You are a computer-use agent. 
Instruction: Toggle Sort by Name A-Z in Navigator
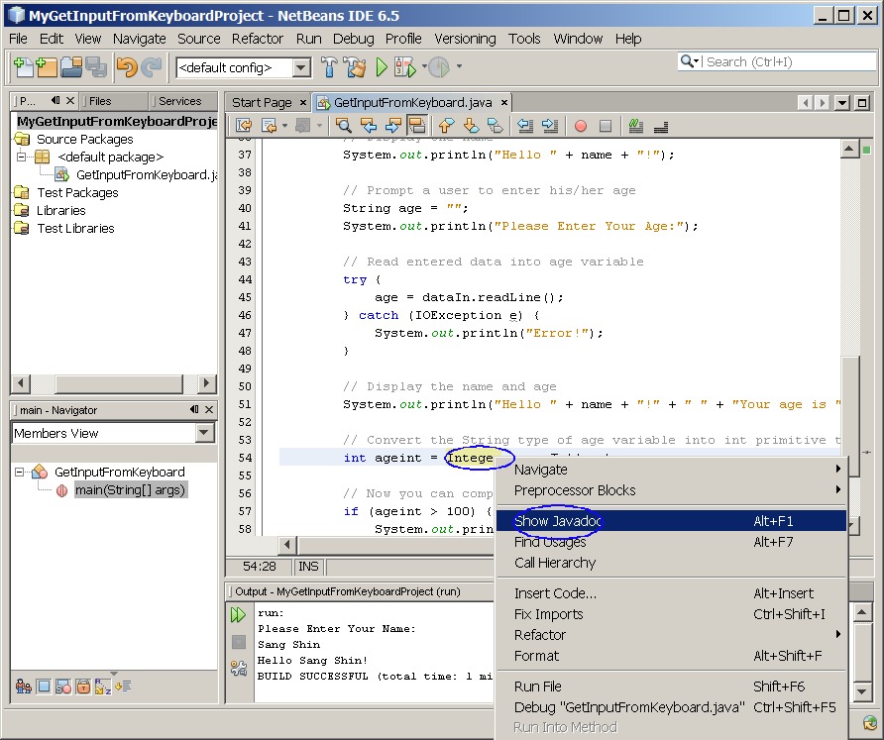point(103,687)
